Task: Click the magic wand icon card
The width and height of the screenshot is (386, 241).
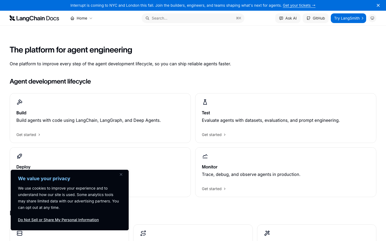Action: point(267,233)
